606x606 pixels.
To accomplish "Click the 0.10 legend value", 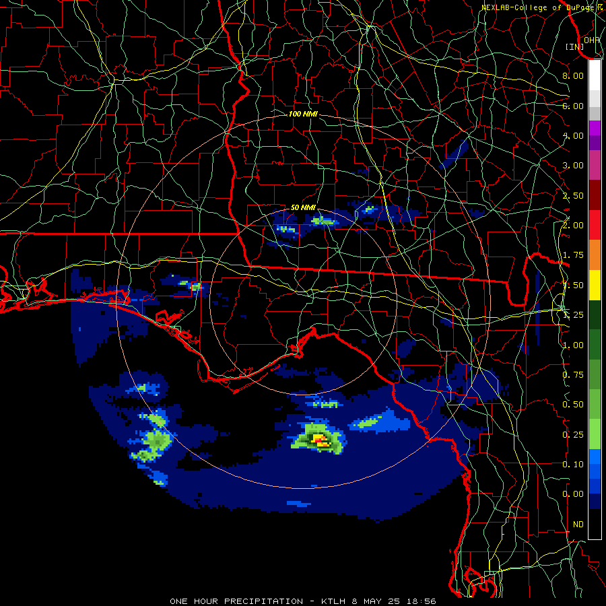I will click(573, 465).
